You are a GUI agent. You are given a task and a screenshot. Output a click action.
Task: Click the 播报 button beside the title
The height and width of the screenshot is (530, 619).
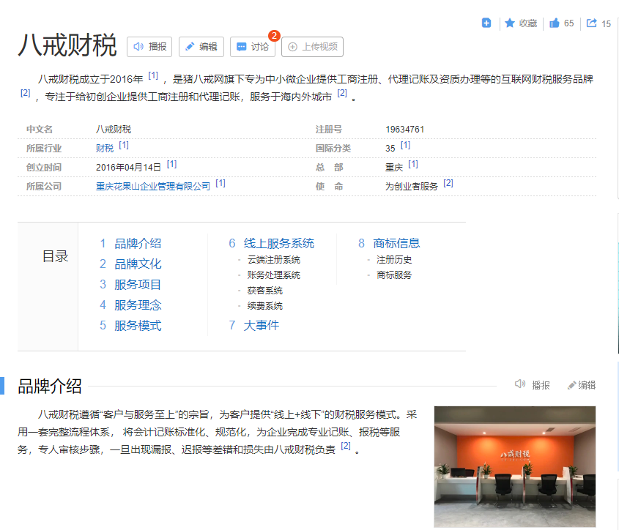149,47
